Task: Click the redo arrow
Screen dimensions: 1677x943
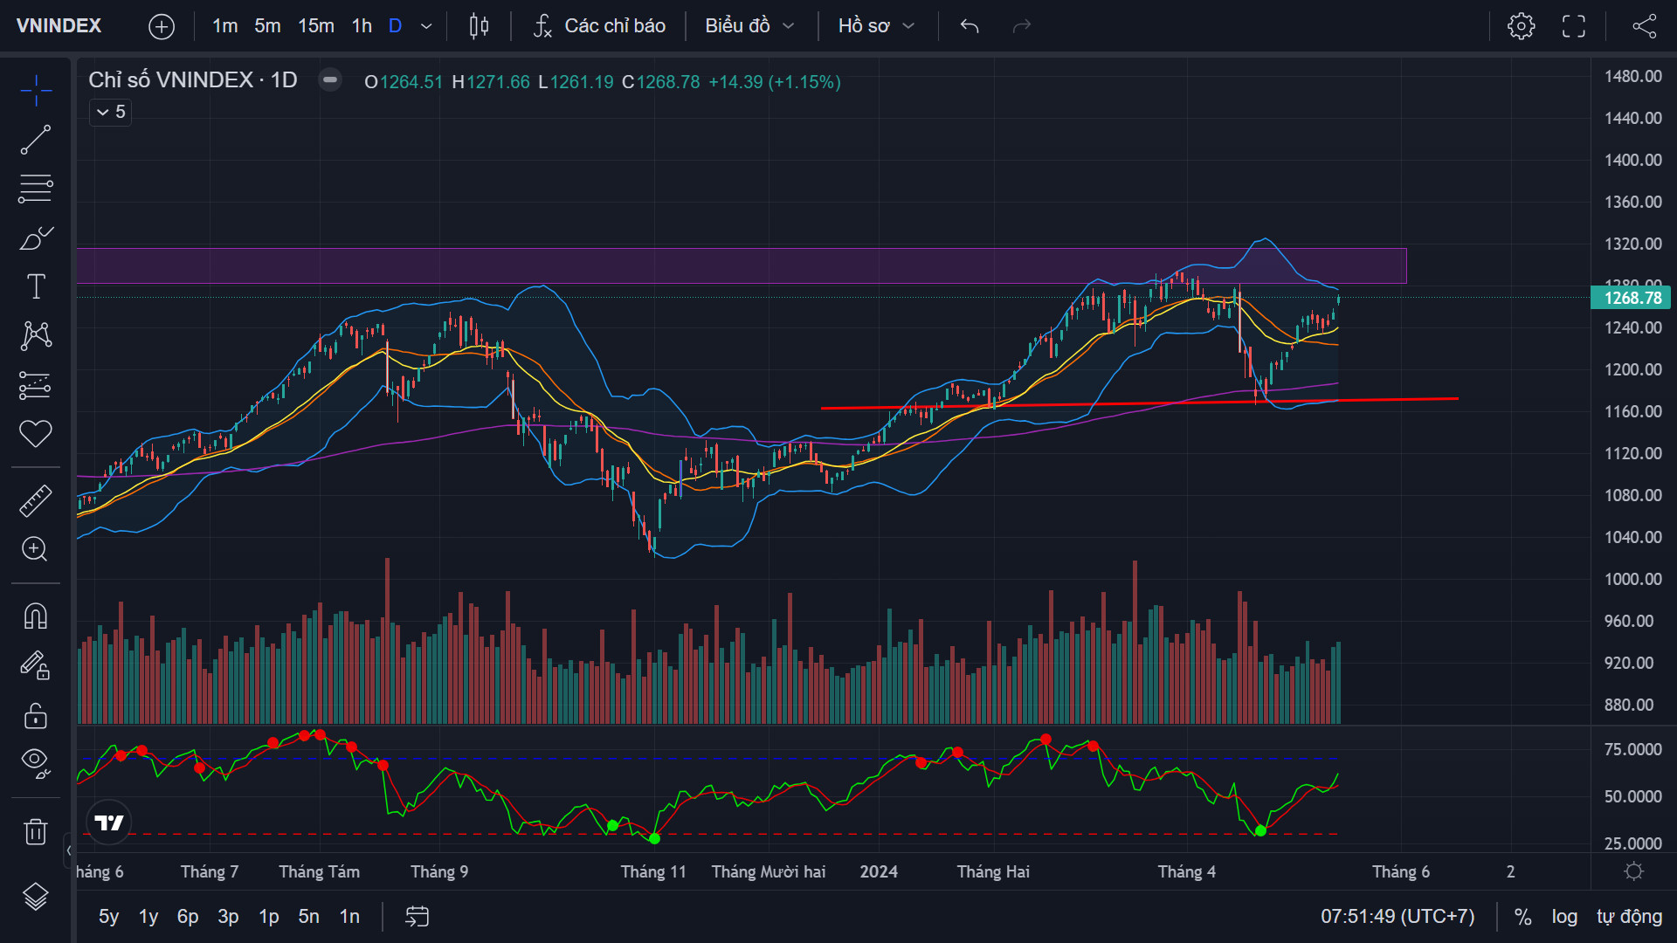Action: tap(1022, 26)
